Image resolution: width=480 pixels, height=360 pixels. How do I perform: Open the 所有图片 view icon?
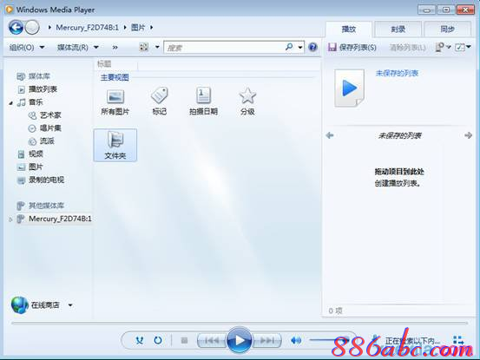pos(115,102)
